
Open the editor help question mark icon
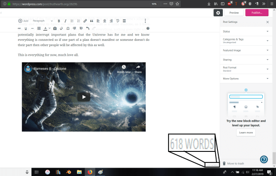148,29
